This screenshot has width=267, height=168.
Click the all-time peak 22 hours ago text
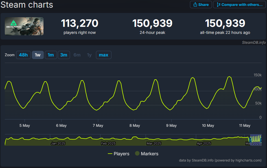225,32
